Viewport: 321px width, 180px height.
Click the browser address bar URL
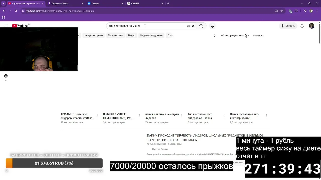60,11
